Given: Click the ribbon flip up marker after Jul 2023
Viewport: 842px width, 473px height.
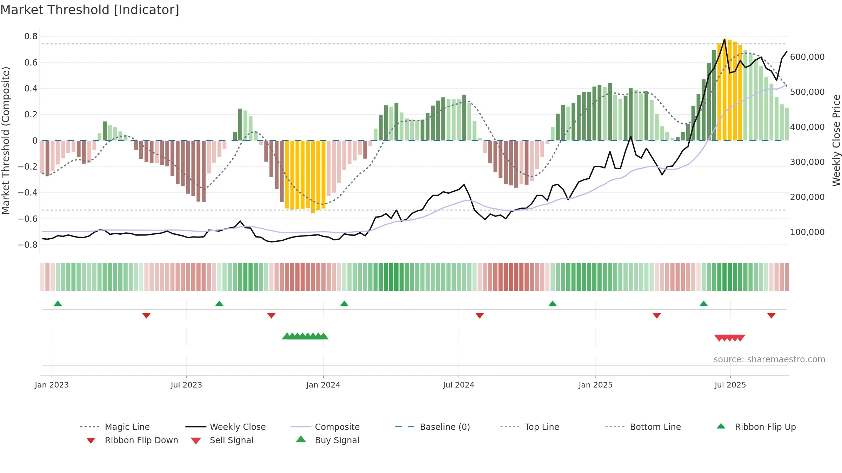Looking at the screenshot, I should pyautogui.click(x=219, y=303).
